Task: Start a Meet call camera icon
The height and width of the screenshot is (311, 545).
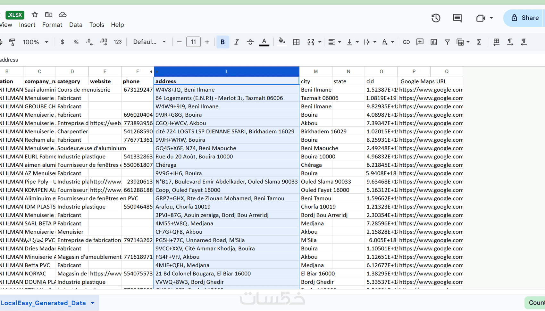Action: [480, 18]
